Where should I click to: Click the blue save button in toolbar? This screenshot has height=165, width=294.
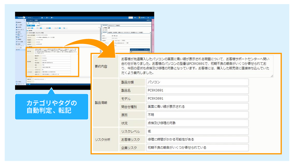pyautogui.click(x=31, y=25)
